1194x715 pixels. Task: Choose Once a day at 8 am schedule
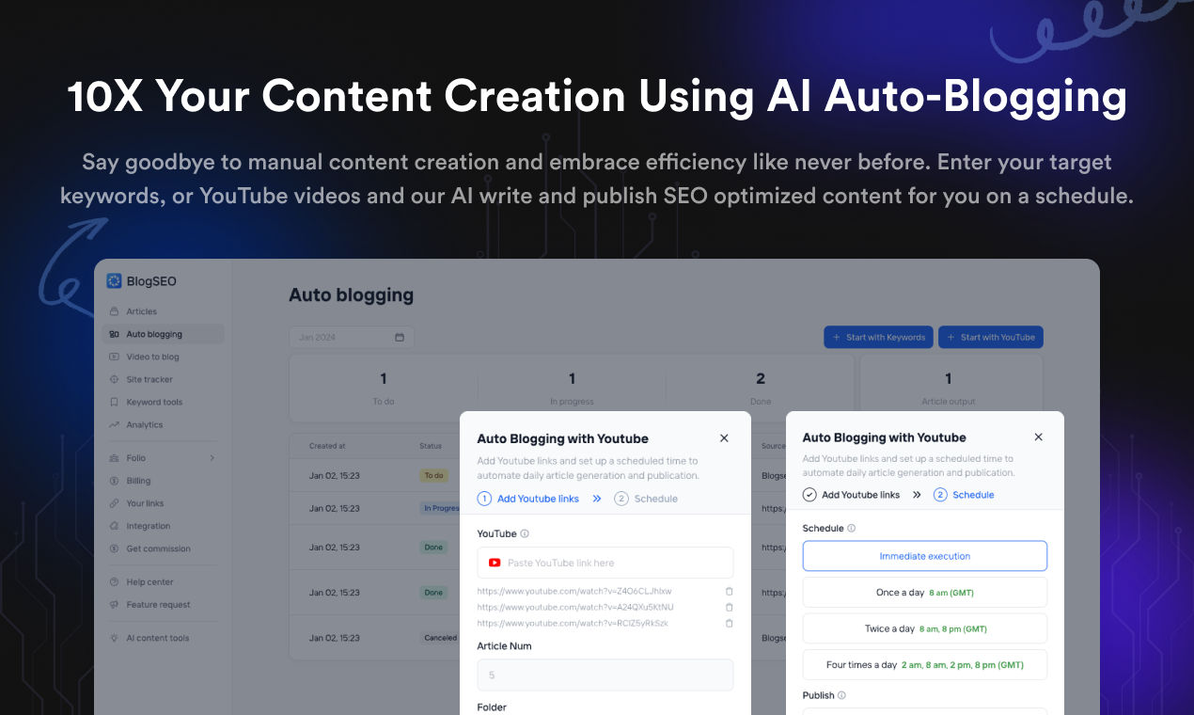(924, 592)
